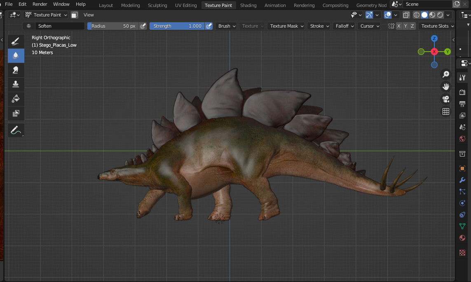The image size is (471, 282).
Task: Select the Fill brush tool
Action: coord(16,99)
